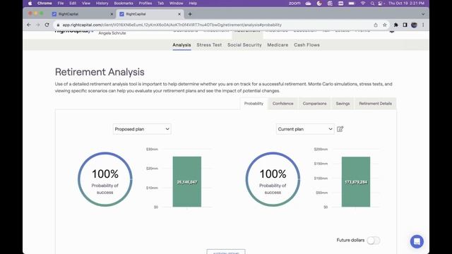Image resolution: width=452 pixels, height=254 pixels.
Task: Open the chat support bubble
Action: click(x=417, y=241)
